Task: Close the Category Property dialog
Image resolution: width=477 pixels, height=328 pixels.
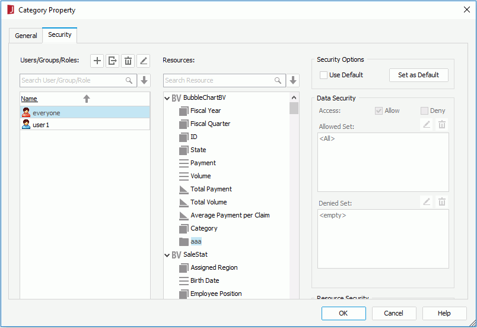Action: coord(467,10)
